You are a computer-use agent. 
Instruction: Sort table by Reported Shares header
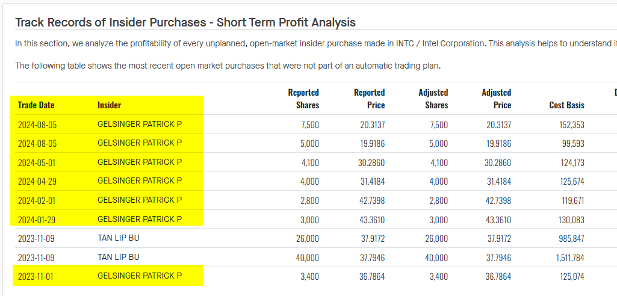click(x=303, y=99)
